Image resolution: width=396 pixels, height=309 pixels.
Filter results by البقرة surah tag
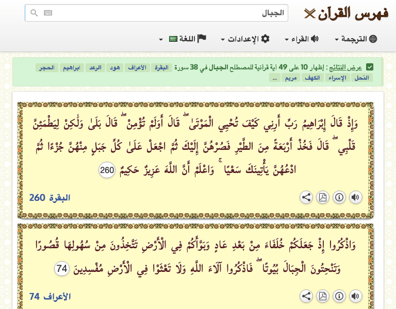coord(164,67)
